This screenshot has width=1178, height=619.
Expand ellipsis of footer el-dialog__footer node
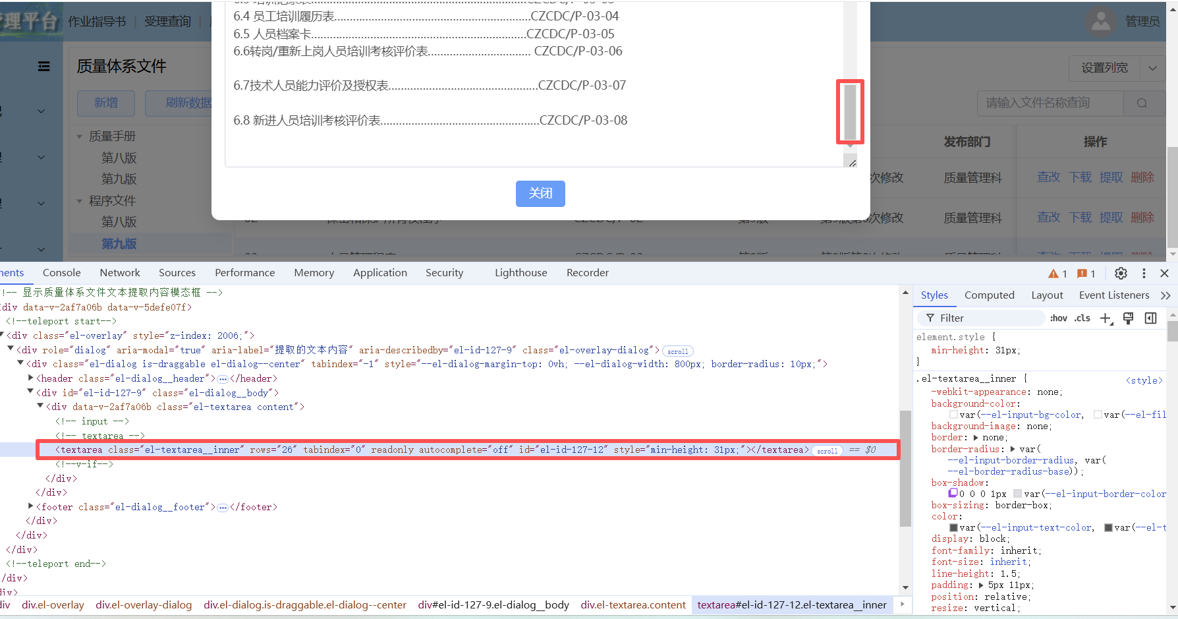pyautogui.click(x=223, y=508)
